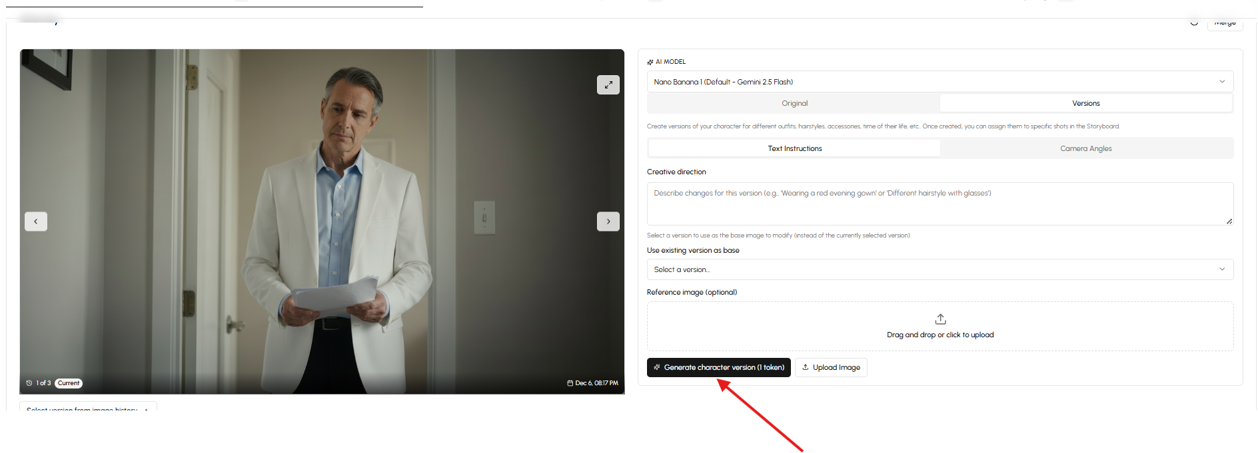This screenshot has height=453, width=1258.
Task: Click the reference image upload area
Action: (940, 327)
